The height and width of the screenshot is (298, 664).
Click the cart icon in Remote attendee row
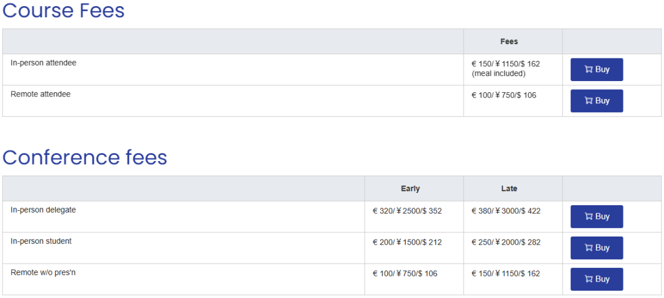click(588, 101)
